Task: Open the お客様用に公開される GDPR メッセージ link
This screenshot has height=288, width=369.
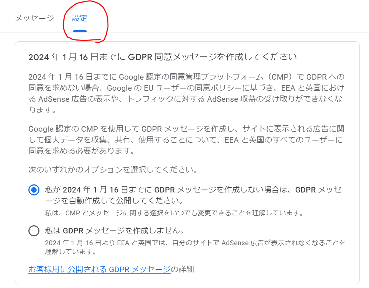Action: [100, 269]
